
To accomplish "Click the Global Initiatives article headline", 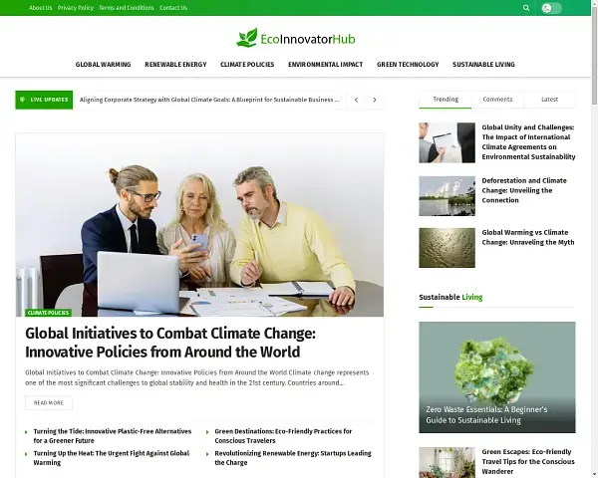I will [x=170, y=343].
